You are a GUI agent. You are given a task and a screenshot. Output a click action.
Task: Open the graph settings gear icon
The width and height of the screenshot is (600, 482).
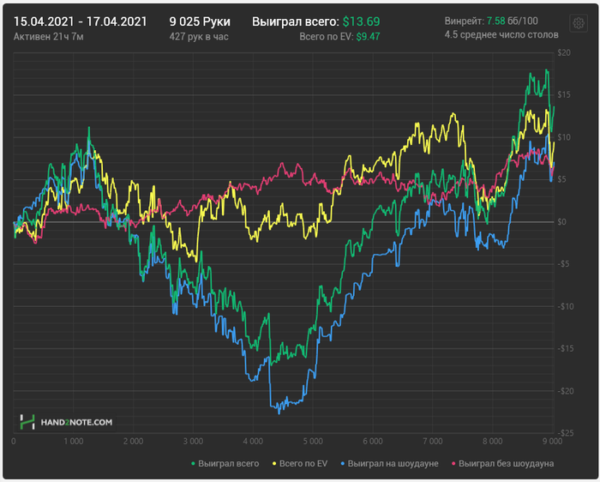click(x=579, y=24)
